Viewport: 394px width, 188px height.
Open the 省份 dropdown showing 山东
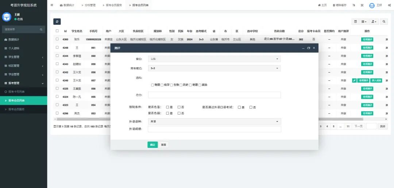215,59
